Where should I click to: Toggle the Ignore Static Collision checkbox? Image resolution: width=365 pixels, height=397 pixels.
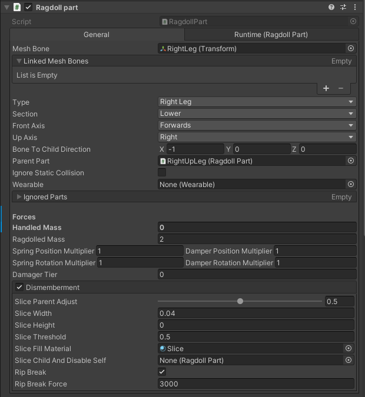(x=162, y=173)
